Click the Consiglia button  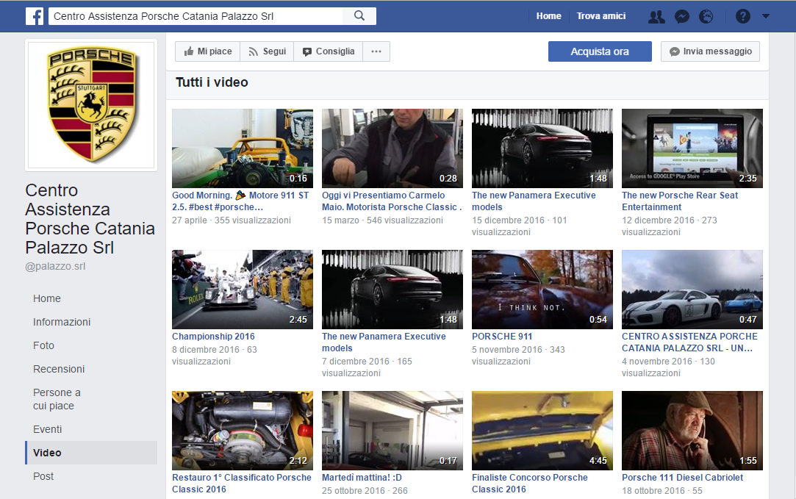coord(329,51)
